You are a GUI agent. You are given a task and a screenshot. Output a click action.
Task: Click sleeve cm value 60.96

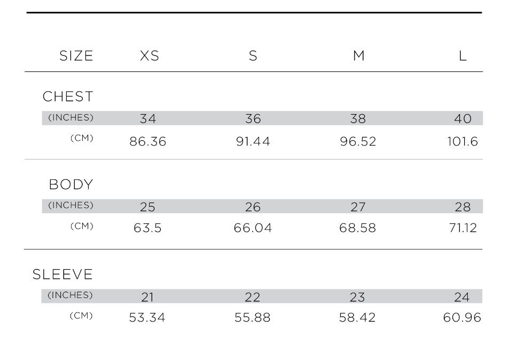pos(462,318)
